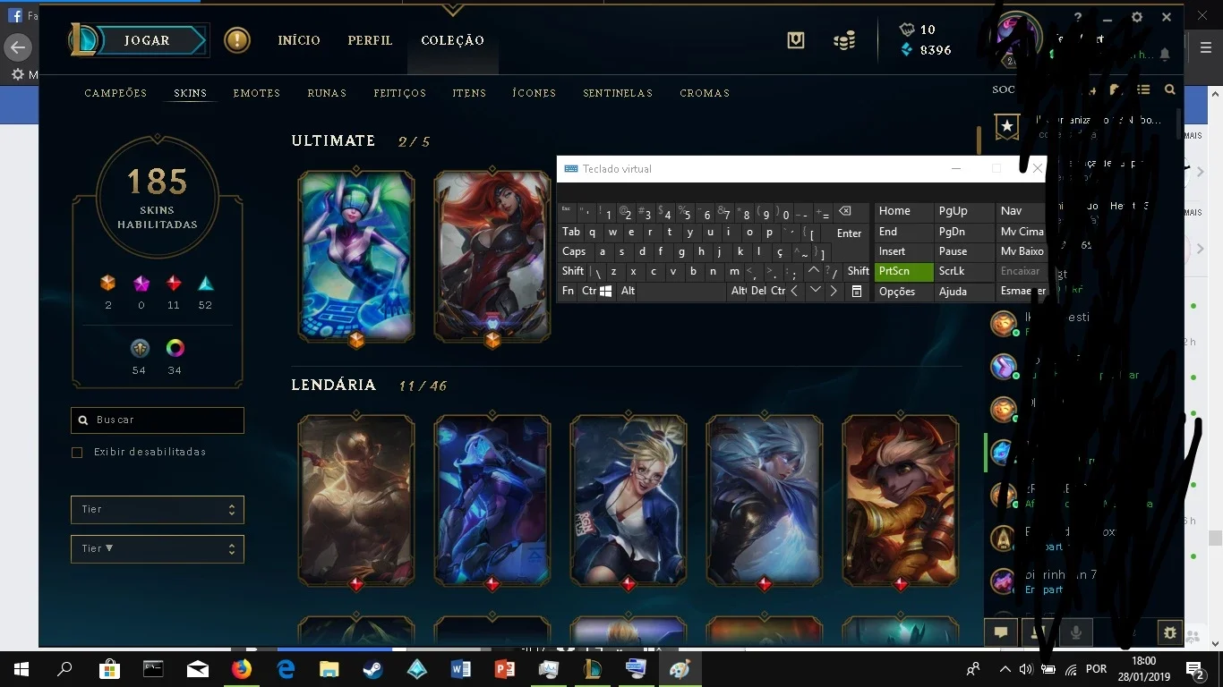This screenshot has width=1223, height=687.
Task: Toggle the Fn key on virtual keyboard
Action: tap(568, 291)
